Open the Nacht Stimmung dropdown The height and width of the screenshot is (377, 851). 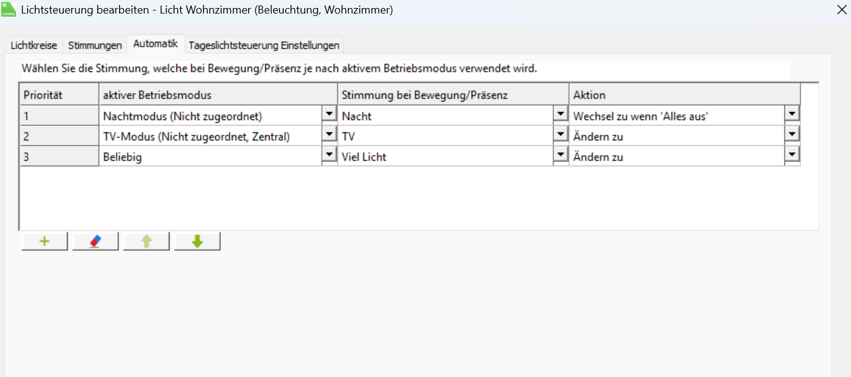(x=561, y=115)
